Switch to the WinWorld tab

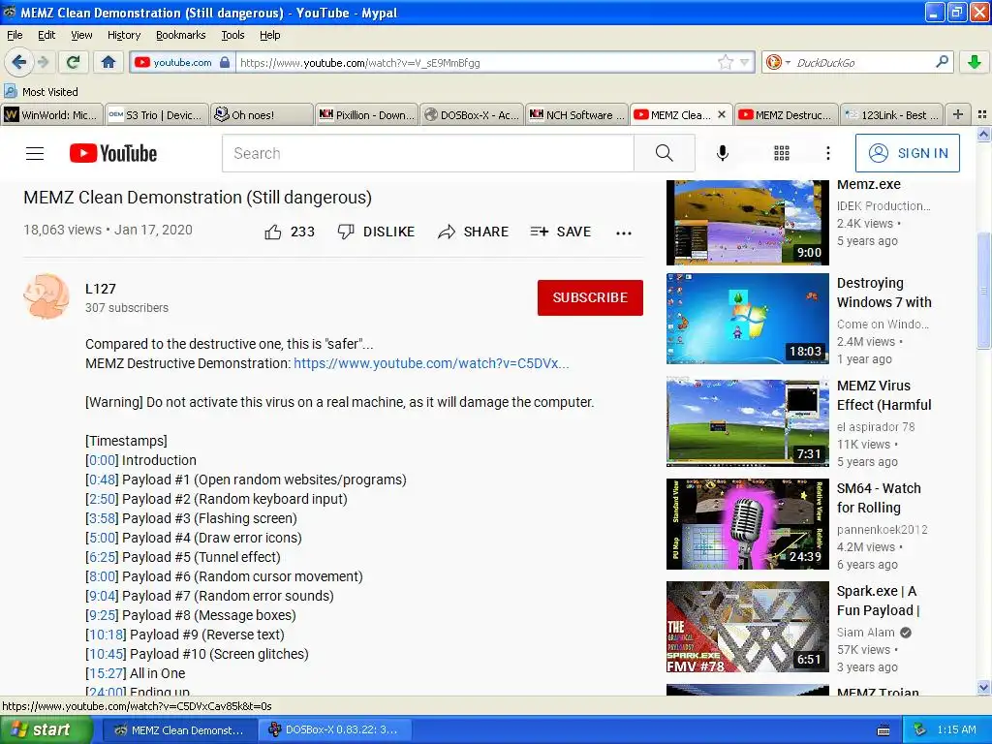click(x=51, y=114)
